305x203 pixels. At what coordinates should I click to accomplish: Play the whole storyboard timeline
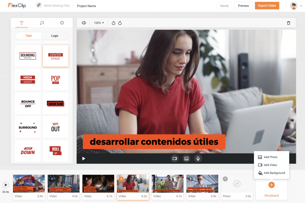click(x=6, y=185)
